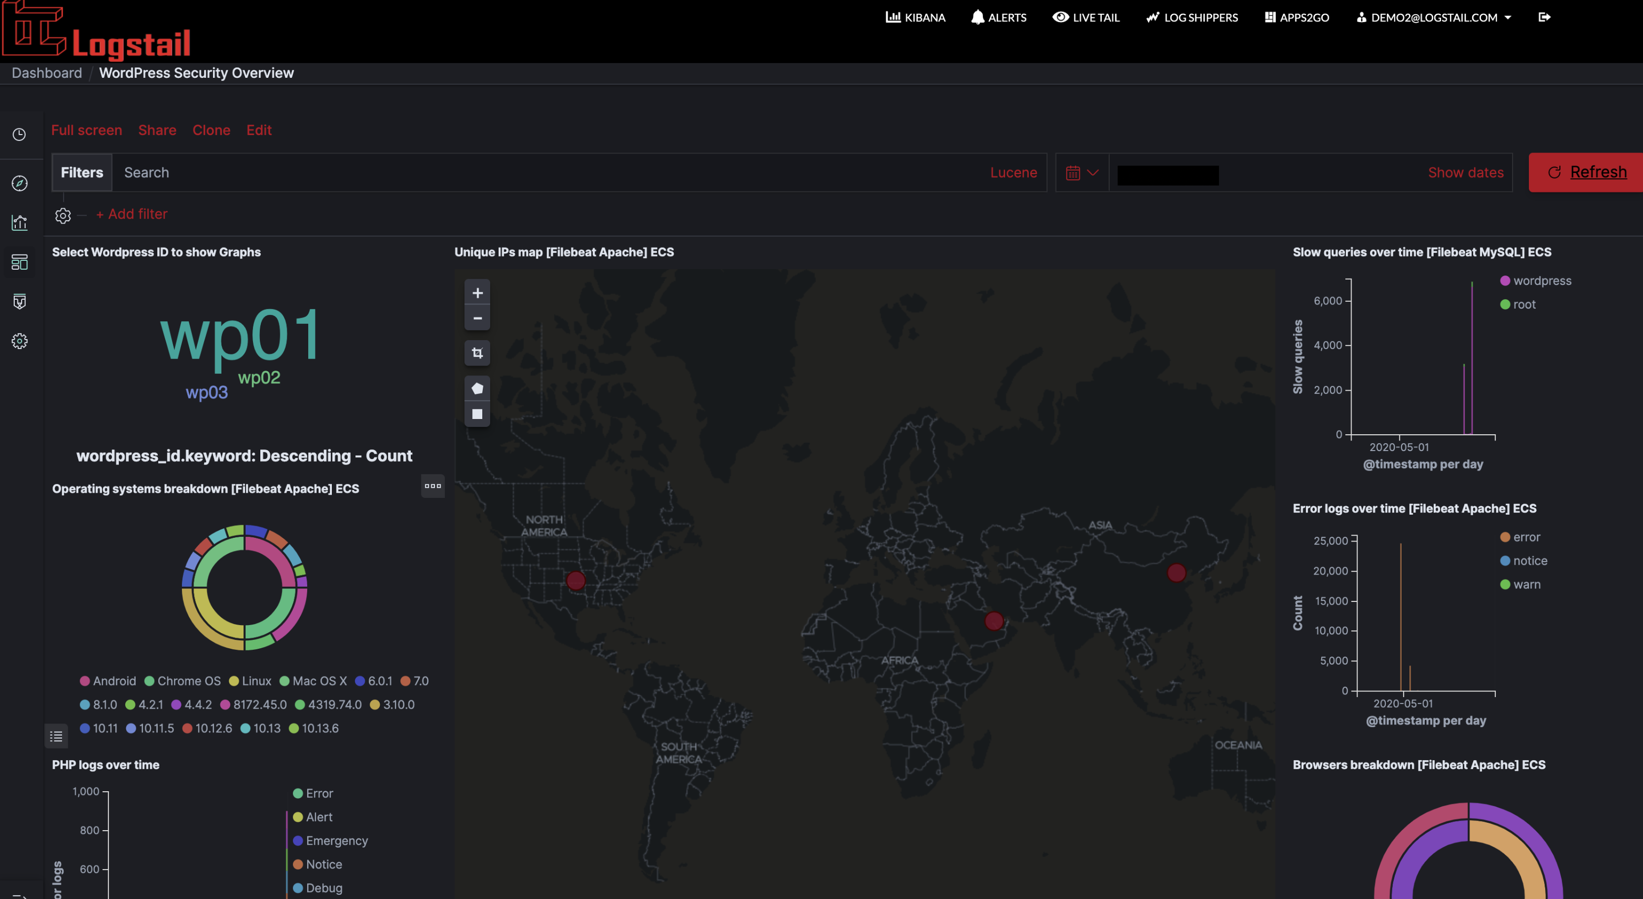
Task: Open the Visualize chart sidebar icon
Action: click(x=19, y=222)
